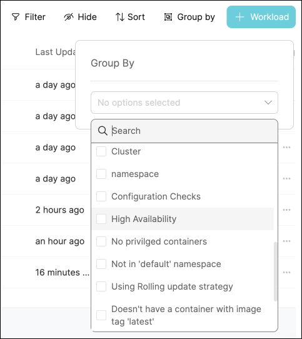Click the Sort arrows icon
This screenshot has width=302, height=339.
coord(120,17)
